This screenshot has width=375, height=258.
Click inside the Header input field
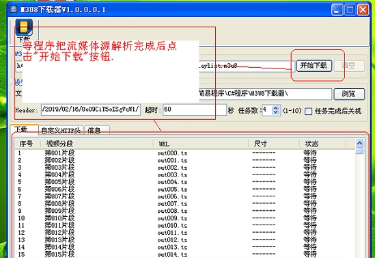pyautogui.click(x=90, y=109)
